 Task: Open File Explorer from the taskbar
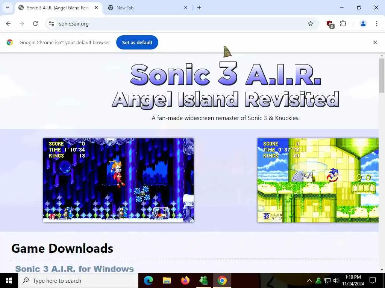click(x=167, y=280)
